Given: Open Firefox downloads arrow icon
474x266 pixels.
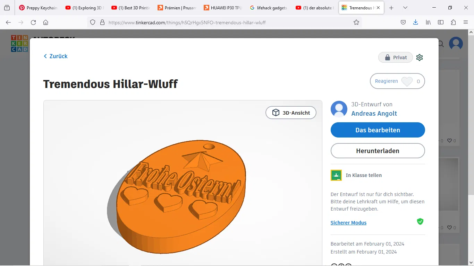Looking at the screenshot, I should pos(416,22).
